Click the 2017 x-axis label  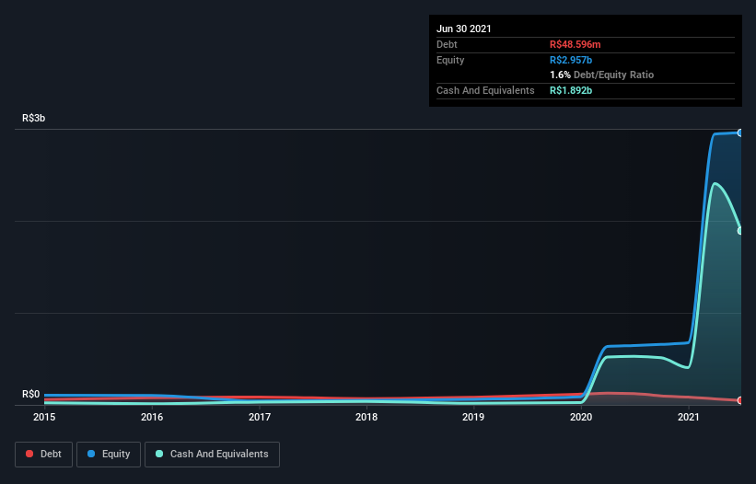click(260, 417)
